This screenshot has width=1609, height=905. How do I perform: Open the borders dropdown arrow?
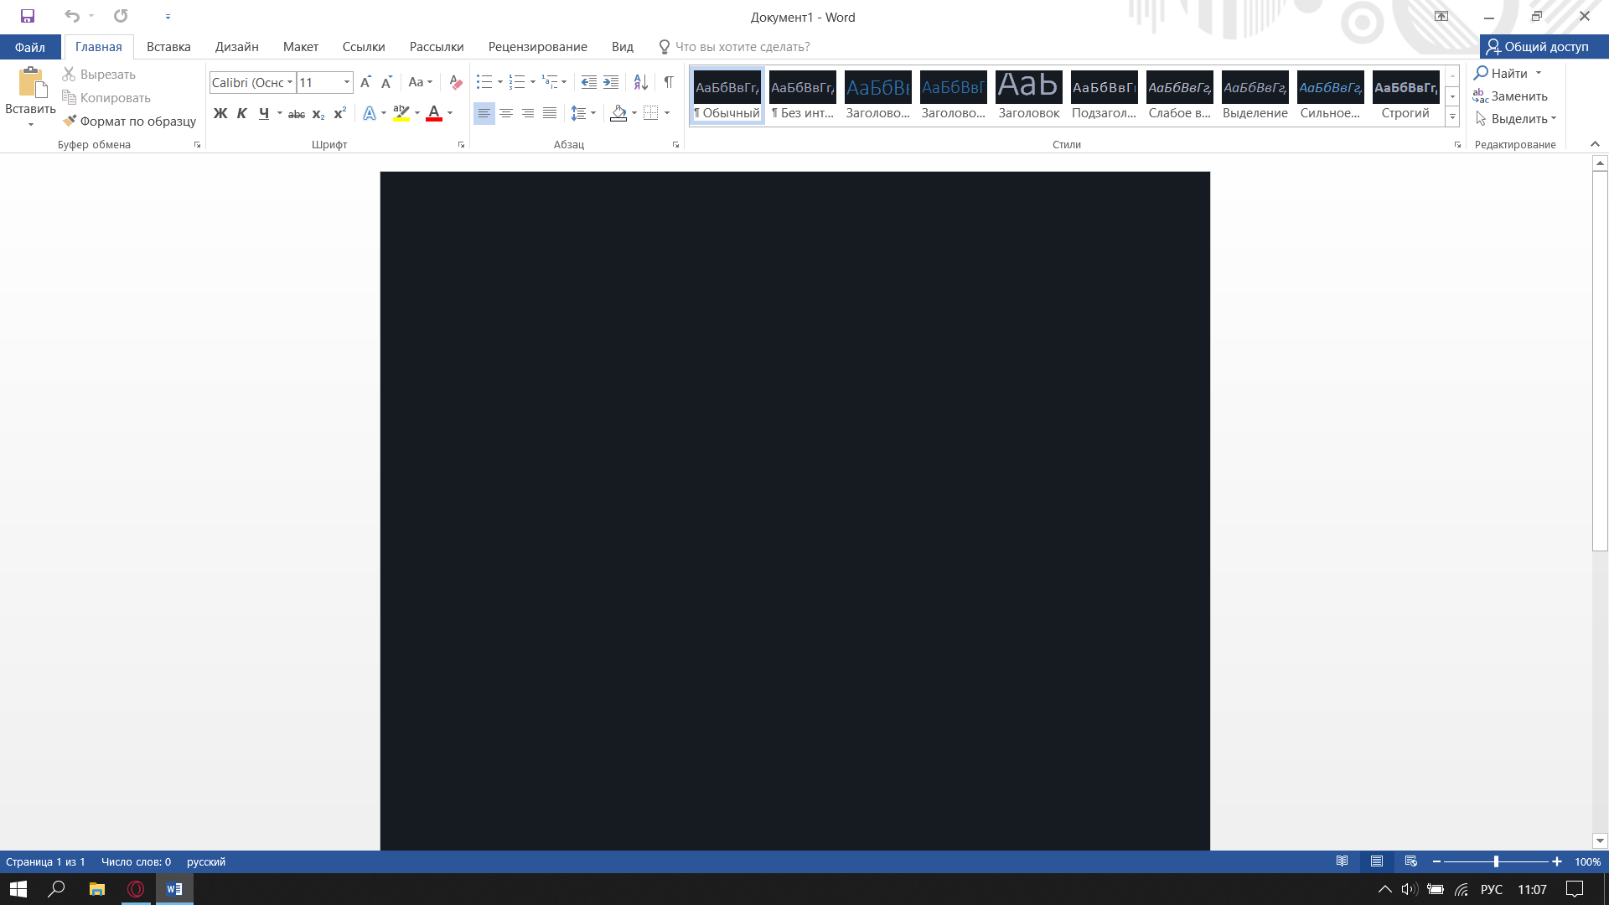tap(667, 113)
